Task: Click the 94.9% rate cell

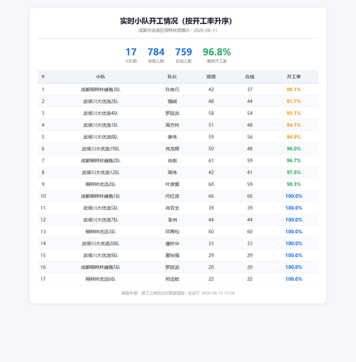Action: 294,137
